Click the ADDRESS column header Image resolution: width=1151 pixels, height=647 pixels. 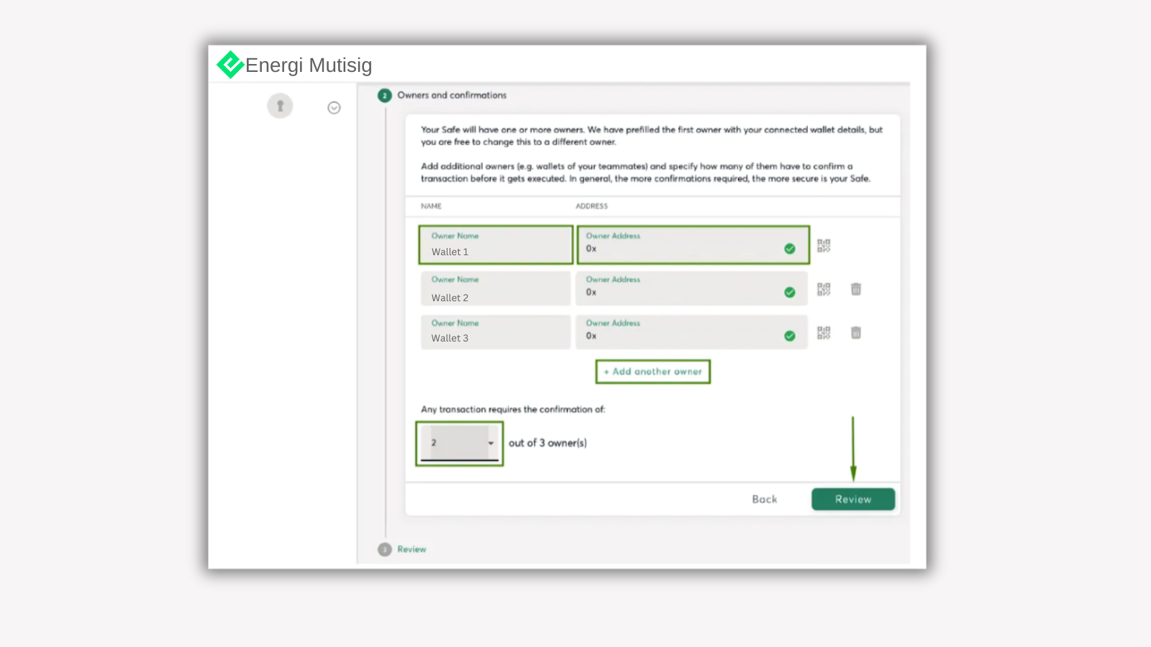click(591, 206)
